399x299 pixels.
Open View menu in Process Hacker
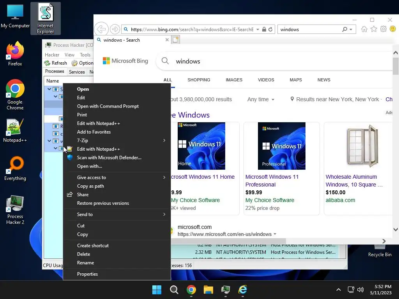click(x=69, y=55)
